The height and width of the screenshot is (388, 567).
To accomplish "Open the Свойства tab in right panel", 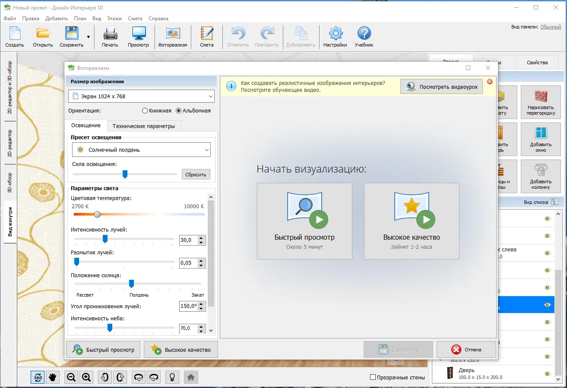I will [x=537, y=63].
